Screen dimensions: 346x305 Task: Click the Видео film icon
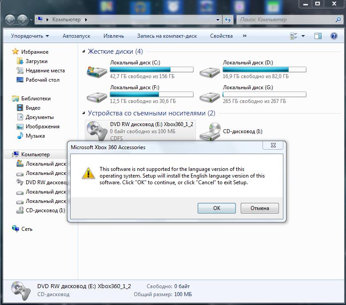(20, 108)
